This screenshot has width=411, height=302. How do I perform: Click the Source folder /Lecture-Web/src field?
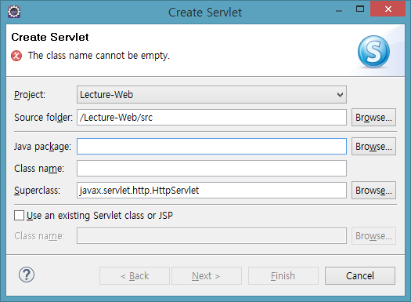211,118
